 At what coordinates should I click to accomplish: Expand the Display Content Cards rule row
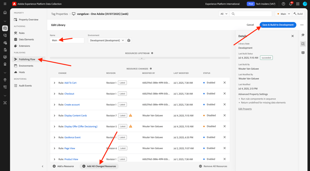click(x=55, y=116)
